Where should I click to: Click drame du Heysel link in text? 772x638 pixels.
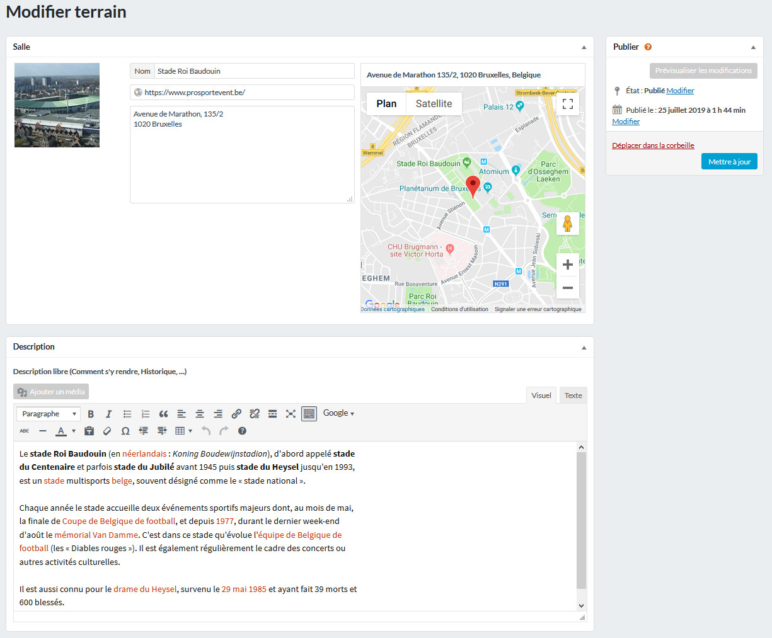145,590
